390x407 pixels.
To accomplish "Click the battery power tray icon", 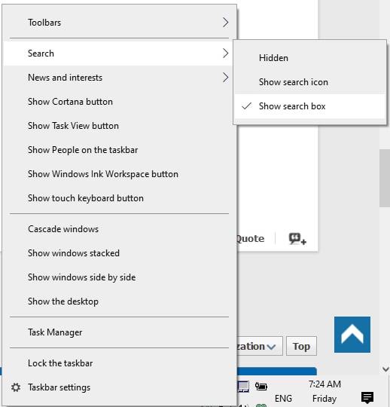I will [261, 387].
